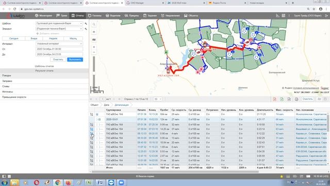This screenshot has width=330, height=186.
Task: Open the Отчеты section in top navigation
Action: point(77,16)
